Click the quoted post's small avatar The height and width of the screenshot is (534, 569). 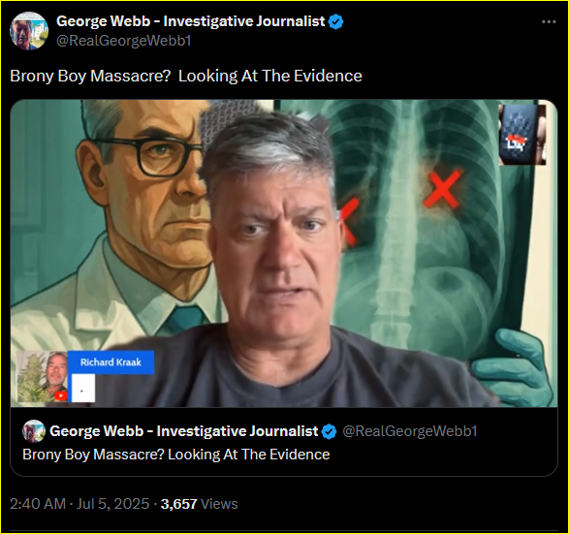coord(34,431)
